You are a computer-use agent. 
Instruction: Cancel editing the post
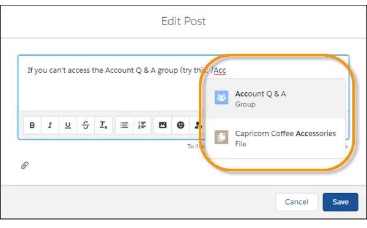(297, 202)
